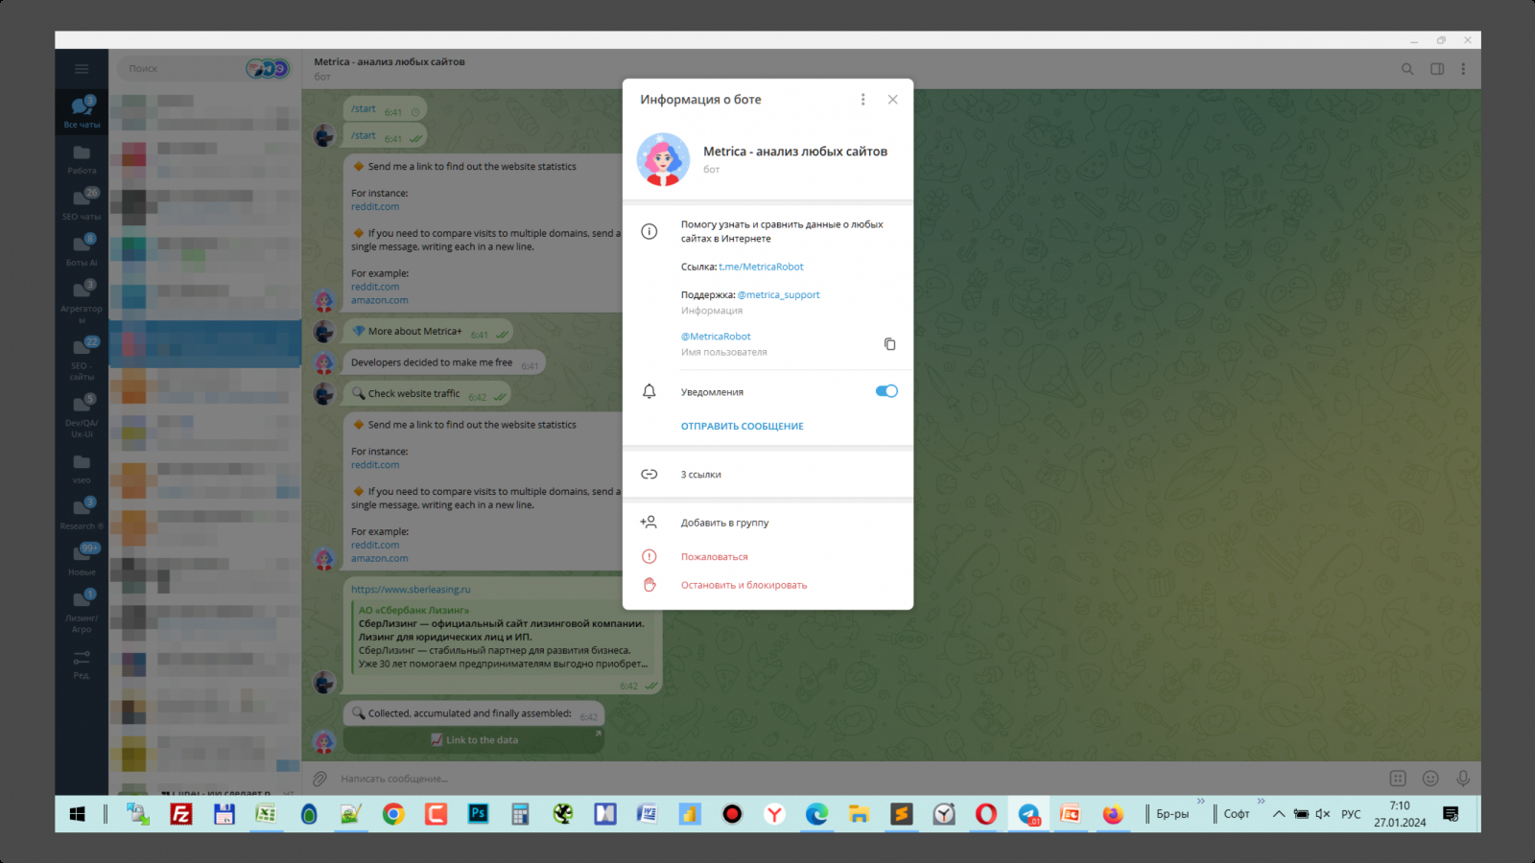Open the Windows Start menu
1535x863 pixels.
click(78, 814)
